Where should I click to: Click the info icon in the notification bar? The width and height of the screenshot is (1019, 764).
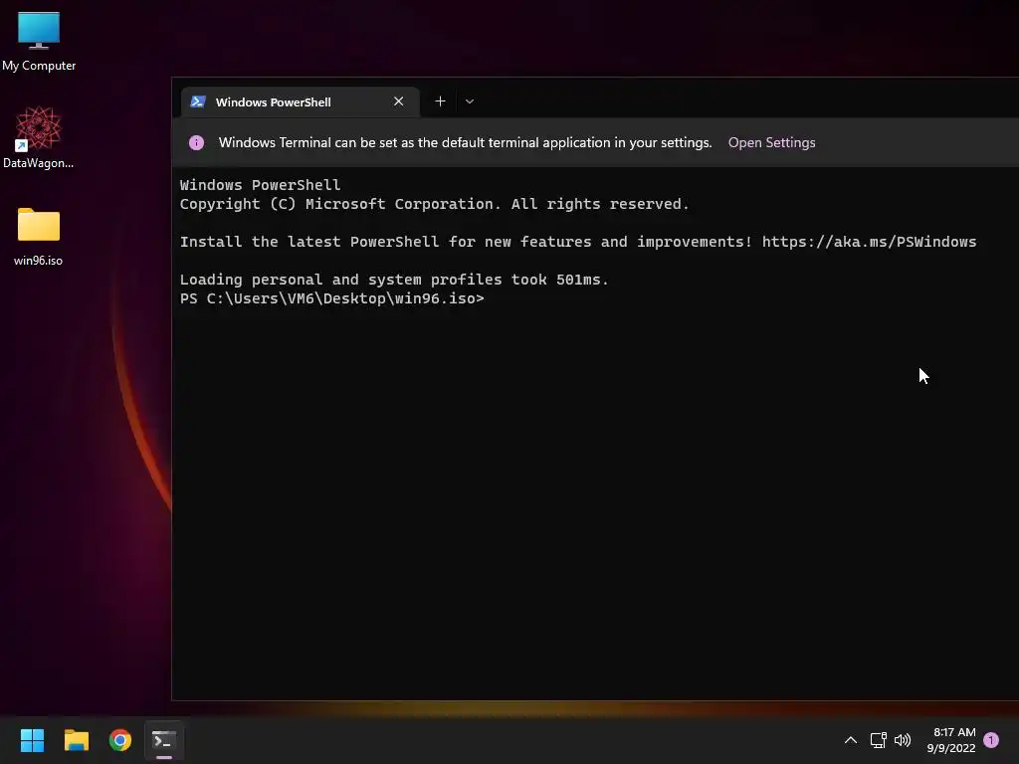pos(196,143)
